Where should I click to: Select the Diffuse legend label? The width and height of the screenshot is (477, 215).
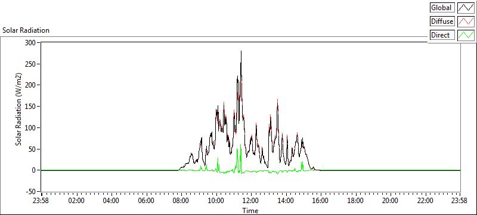[x=442, y=21]
